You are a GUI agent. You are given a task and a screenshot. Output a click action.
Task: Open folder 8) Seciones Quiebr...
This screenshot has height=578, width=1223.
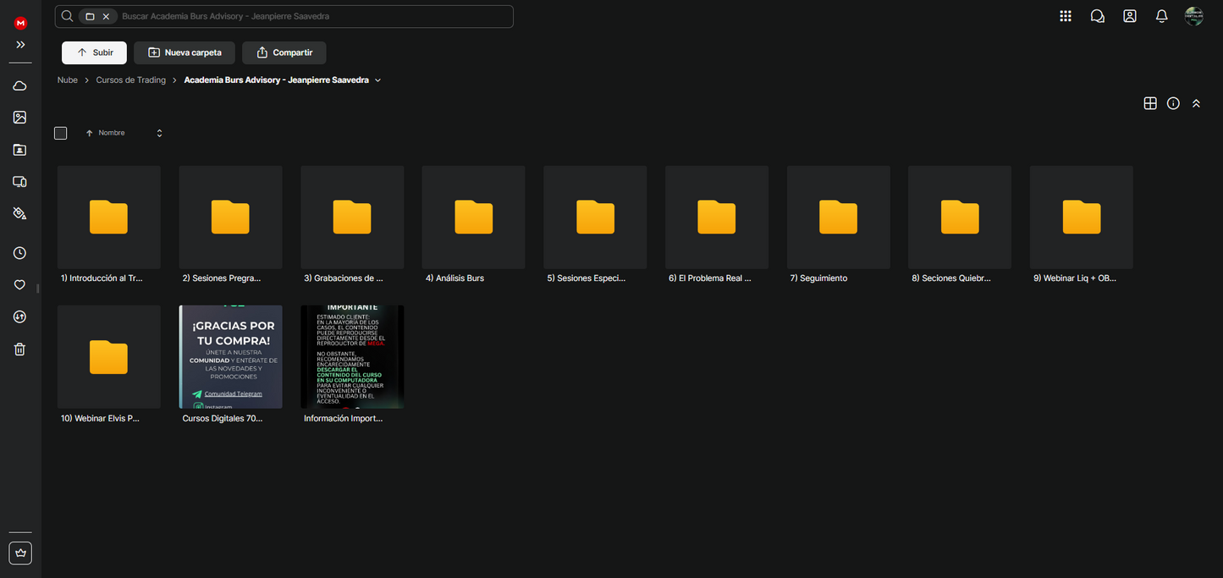point(960,217)
